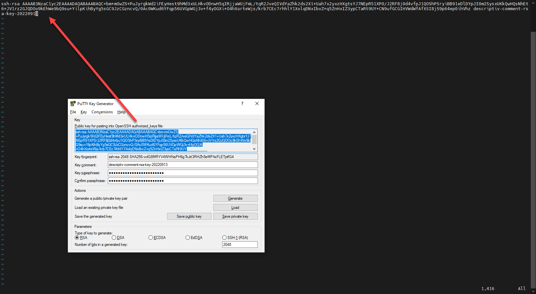Click the Key fingerprint field
Screen dimensions: 536x294
pyautogui.click(x=183, y=157)
